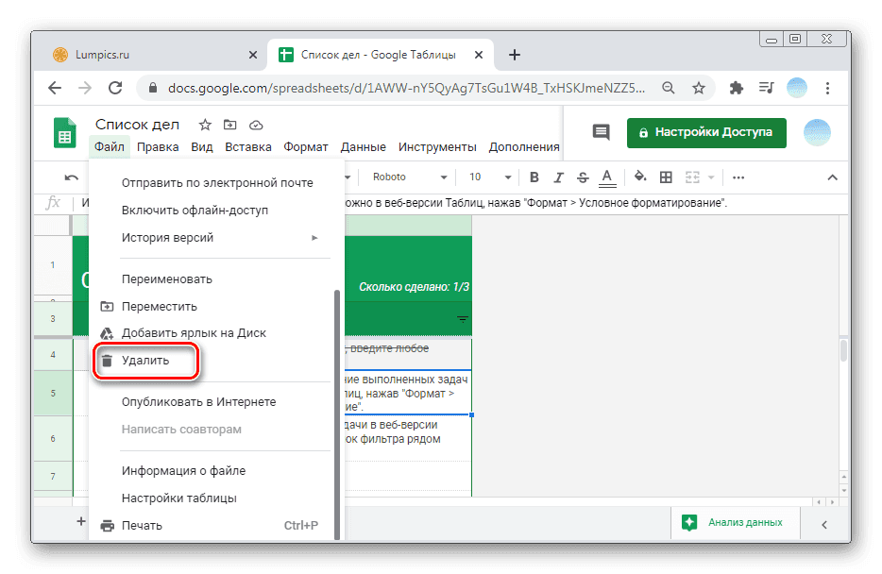This screenshot has width=882, height=574.
Task: Open Анализ данных
Action: pyautogui.click(x=736, y=522)
